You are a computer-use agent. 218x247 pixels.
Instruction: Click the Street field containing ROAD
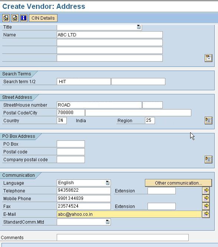click(x=99, y=105)
